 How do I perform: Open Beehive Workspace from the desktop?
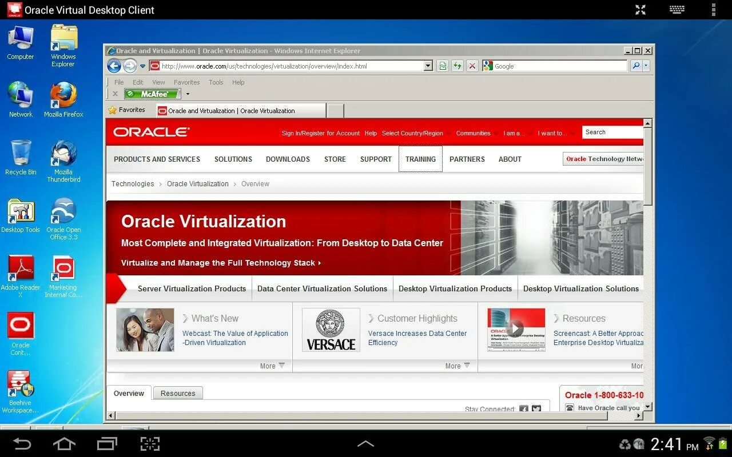point(21,382)
